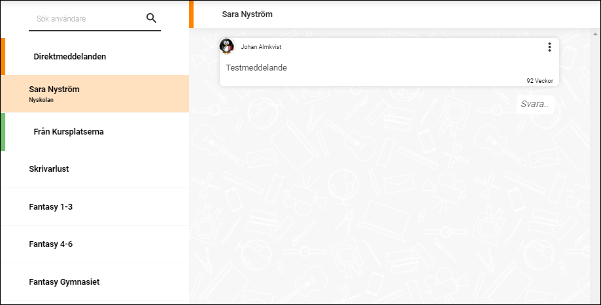Open Sara Nyström conversation in sidebar
Image resolution: width=601 pixels, height=305 pixels.
(x=95, y=94)
